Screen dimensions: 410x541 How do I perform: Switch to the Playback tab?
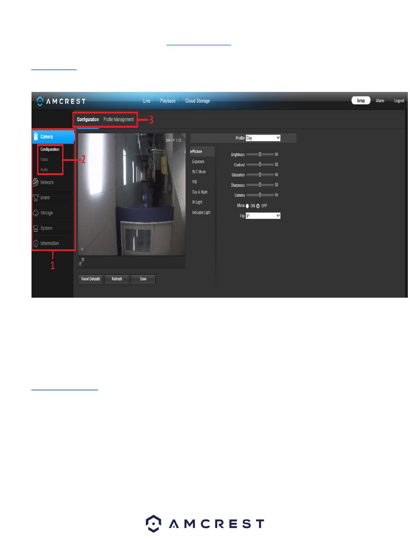coord(167,101)
